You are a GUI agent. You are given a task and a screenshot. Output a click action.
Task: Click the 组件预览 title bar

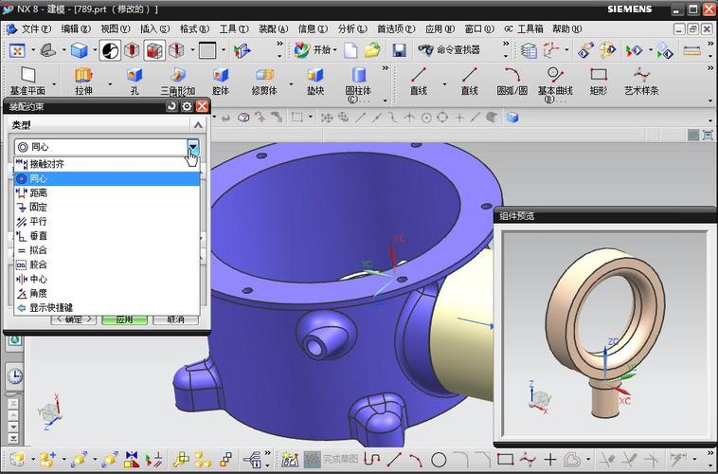[x=605, y=215]
